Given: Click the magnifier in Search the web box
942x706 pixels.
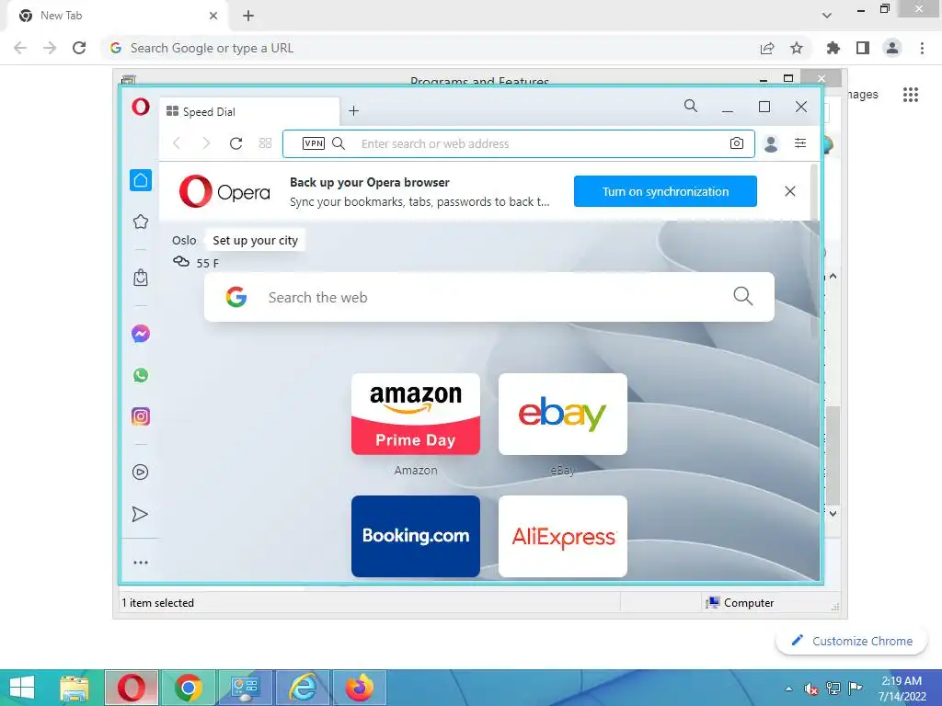Looking at the screenshot, I should [x=743, y=296].
